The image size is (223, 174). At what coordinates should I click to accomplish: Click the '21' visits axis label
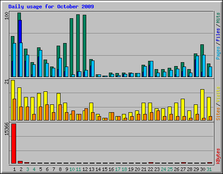(x=7, y=82)
